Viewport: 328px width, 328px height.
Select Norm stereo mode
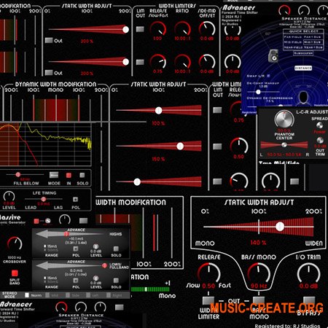pos(34,295)
